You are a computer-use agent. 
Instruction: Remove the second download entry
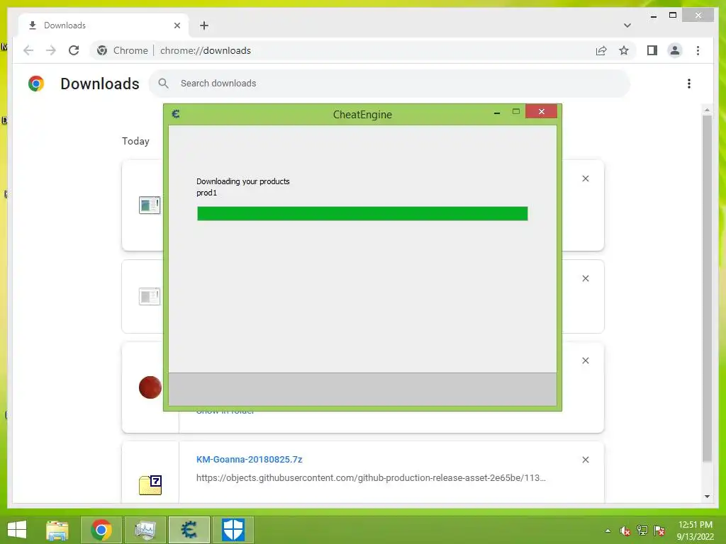pyautogui.click(x=585, y=278)
